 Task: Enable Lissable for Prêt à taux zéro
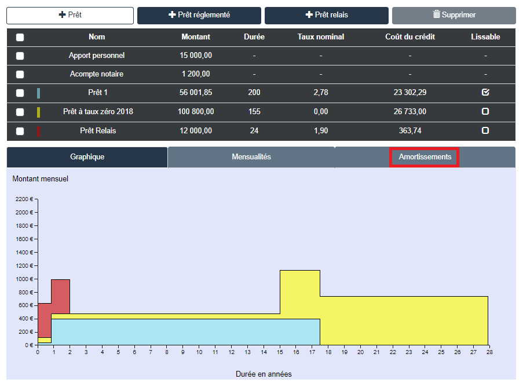[485, 112]
